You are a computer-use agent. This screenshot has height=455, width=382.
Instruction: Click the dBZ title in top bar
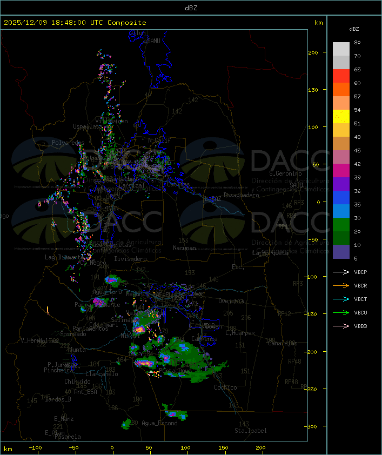coord(191,8)
